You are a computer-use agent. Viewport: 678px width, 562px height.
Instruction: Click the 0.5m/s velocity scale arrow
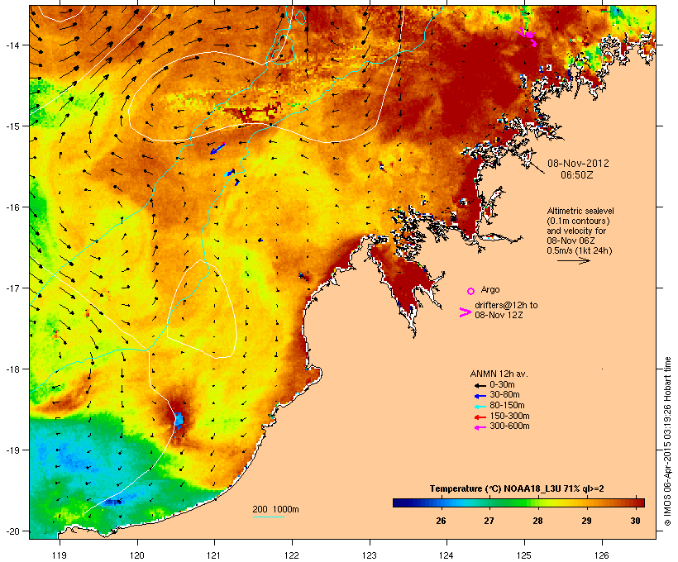[574, 260]
